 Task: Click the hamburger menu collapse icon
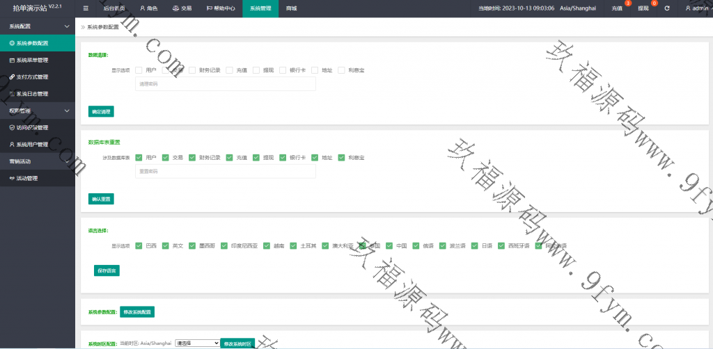(x=86, y=8)
